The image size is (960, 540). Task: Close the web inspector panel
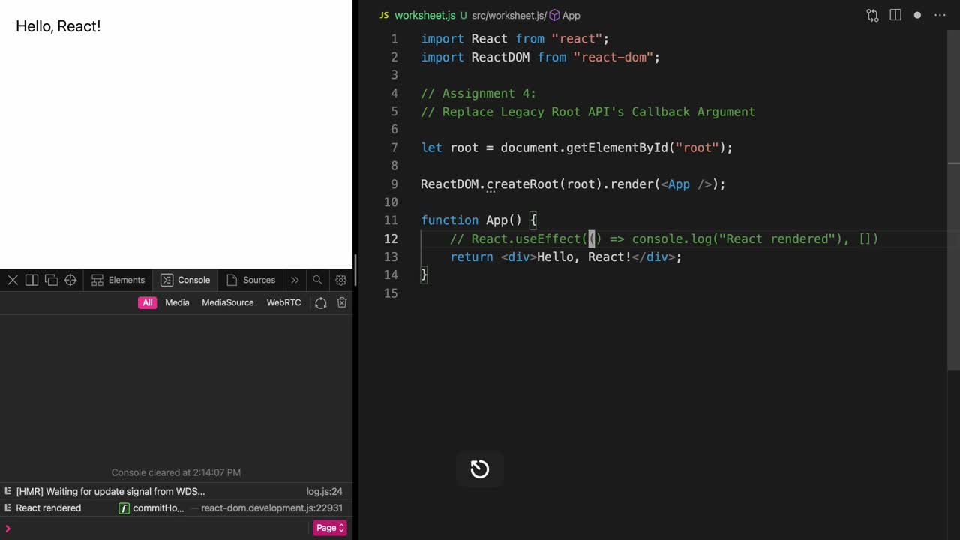tap(13, 280)
